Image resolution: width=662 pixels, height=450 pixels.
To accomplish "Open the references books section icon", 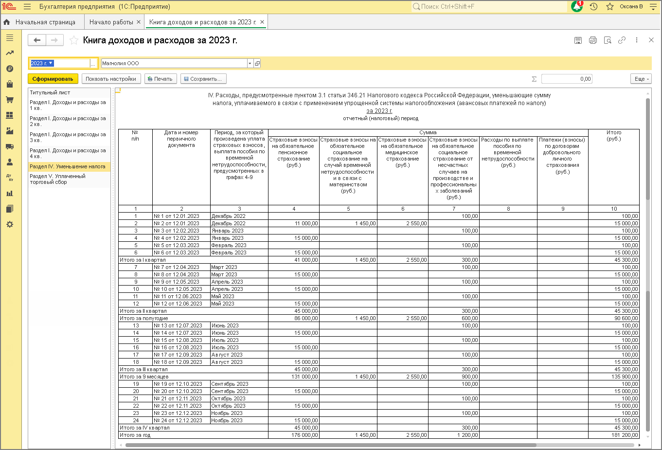I will click(x=10, y=209).
